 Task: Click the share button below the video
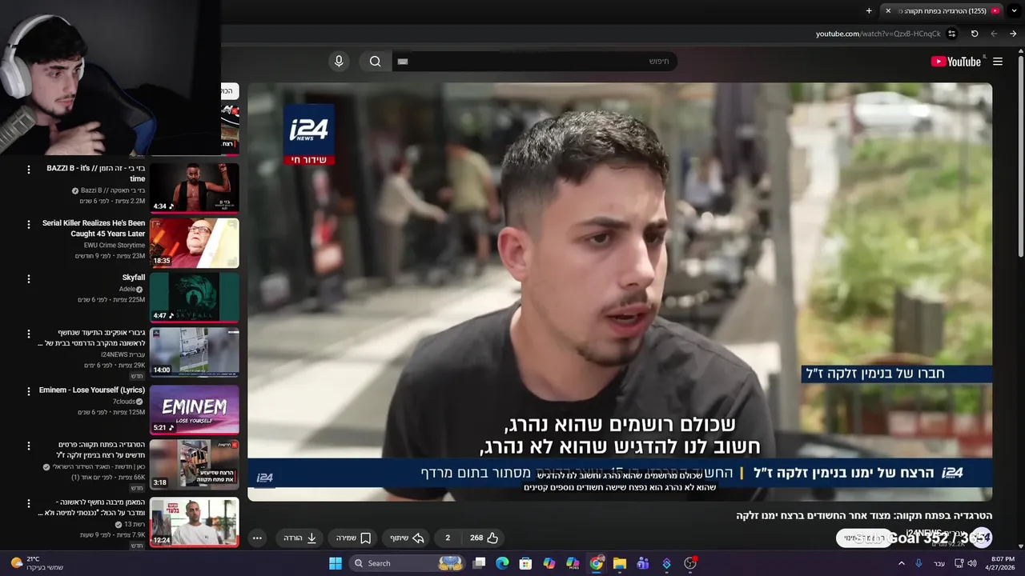[x=407, y=538]
